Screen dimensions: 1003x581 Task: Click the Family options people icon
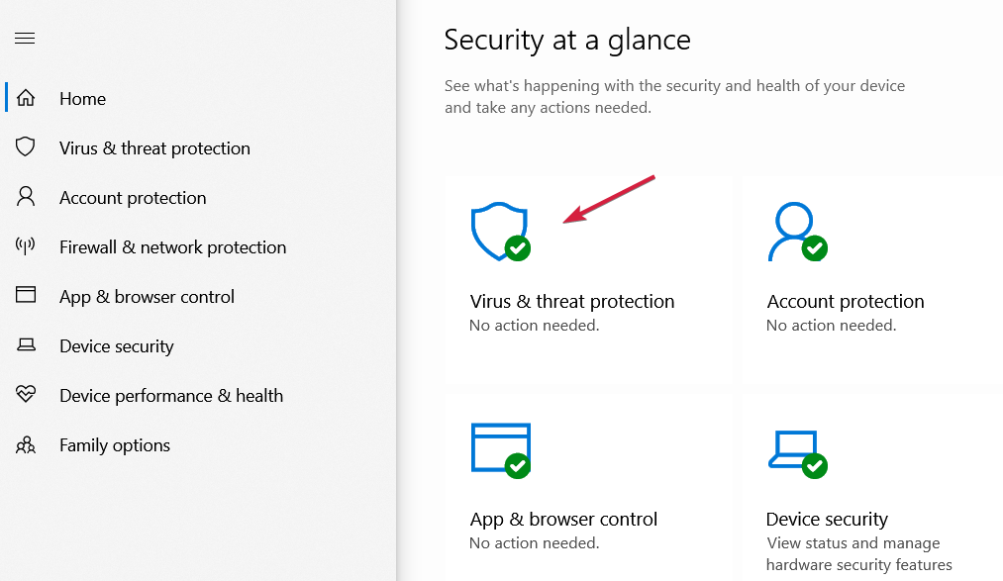[26, 444]
